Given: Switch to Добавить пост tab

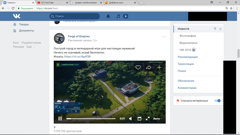Looking at the screenshot, I should (x=120, y=3).
